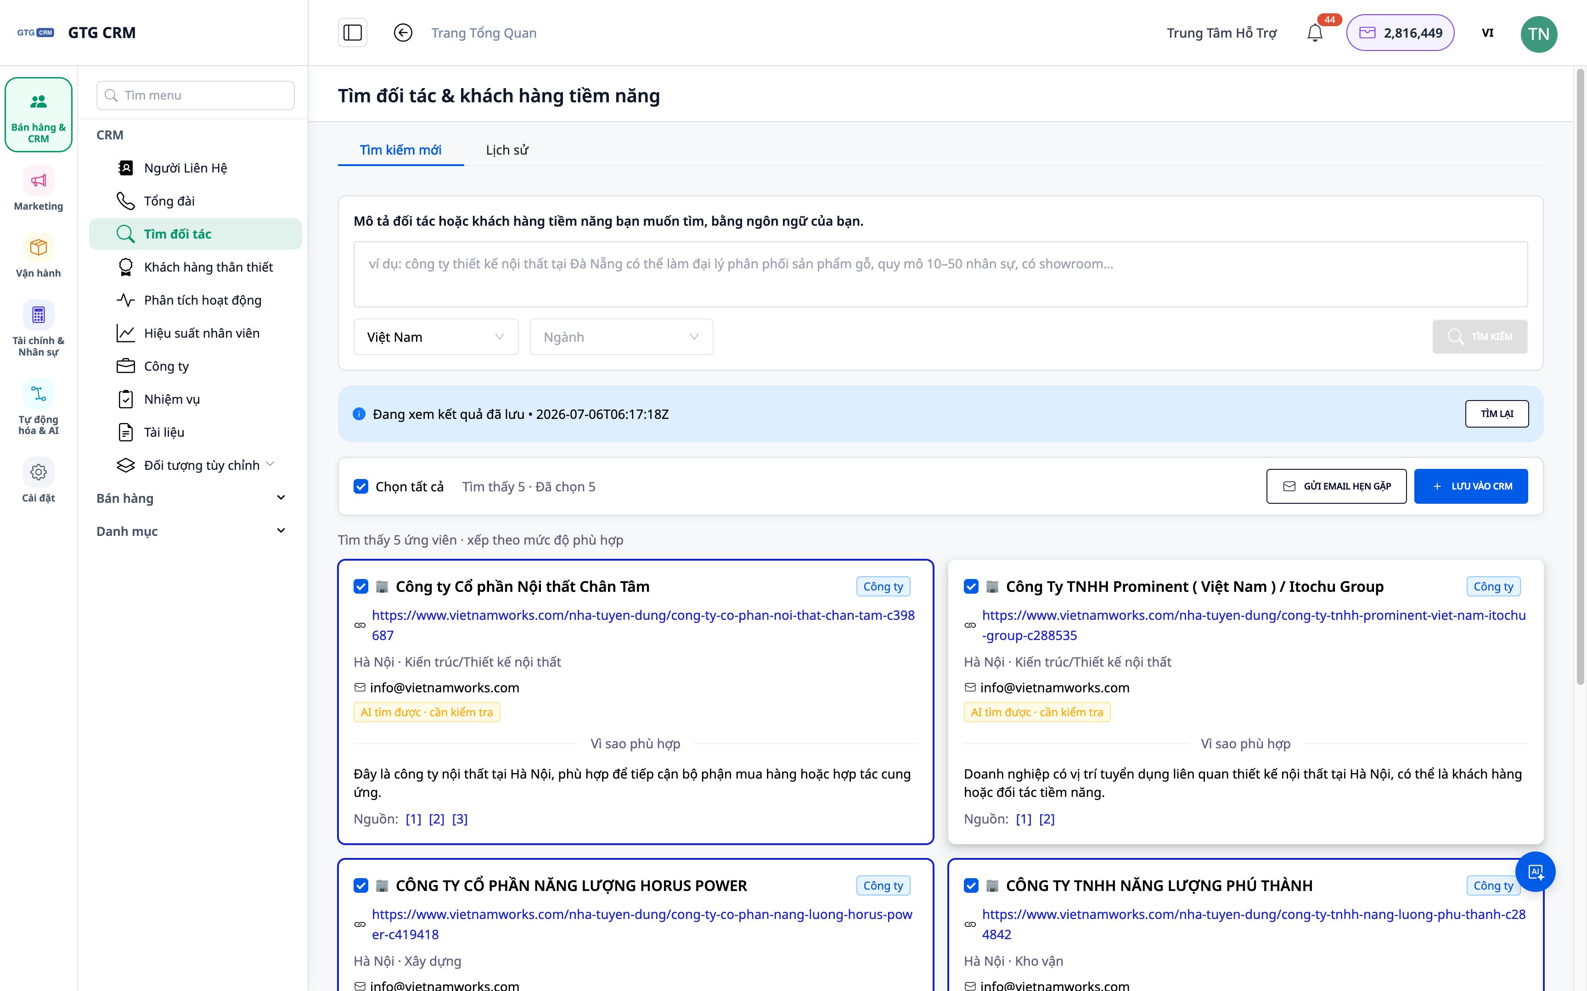Open Chân Tâm vietnamworks URL link

tap(643, 625)
